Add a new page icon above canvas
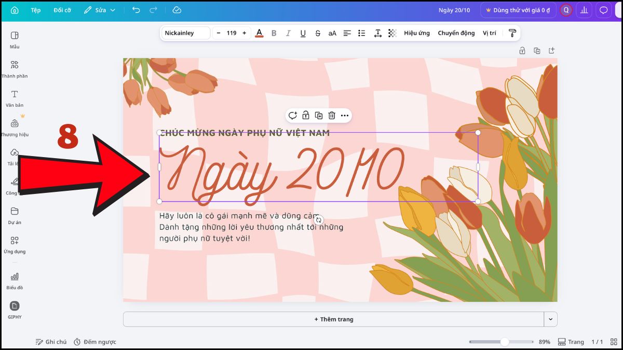Image resolution: width=623 pixels, height=350 pixels. tap(551, 50)
